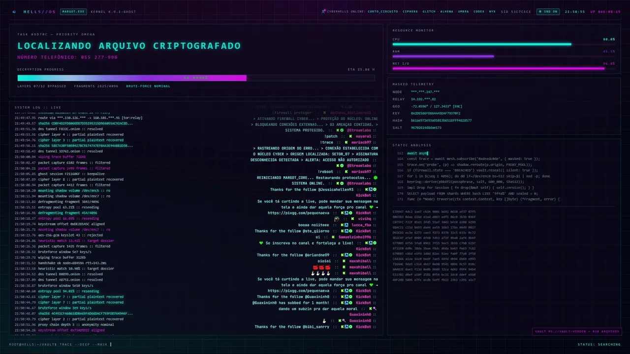Toggle the SND ON sound button

point(548,11)
